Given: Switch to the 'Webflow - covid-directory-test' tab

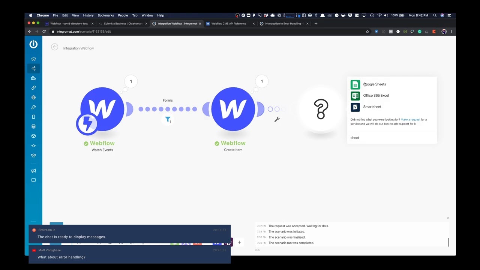Looking at the screenshot, I should click(x=69, y=24).
